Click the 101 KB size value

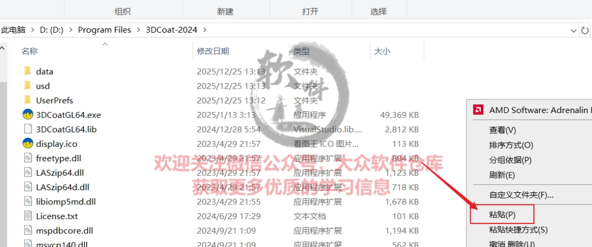(406, 216)
